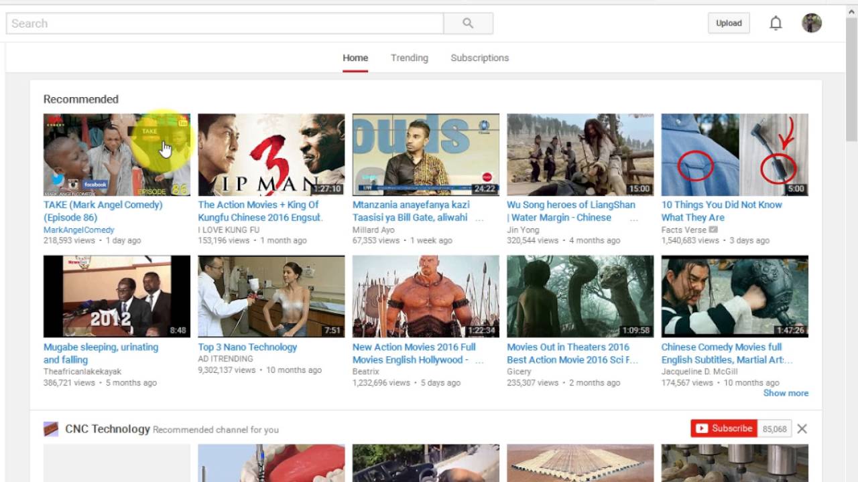Open title Wu Song heroes of LiangShan
This screenshot has width=858, height=482.
coord(571,211)
